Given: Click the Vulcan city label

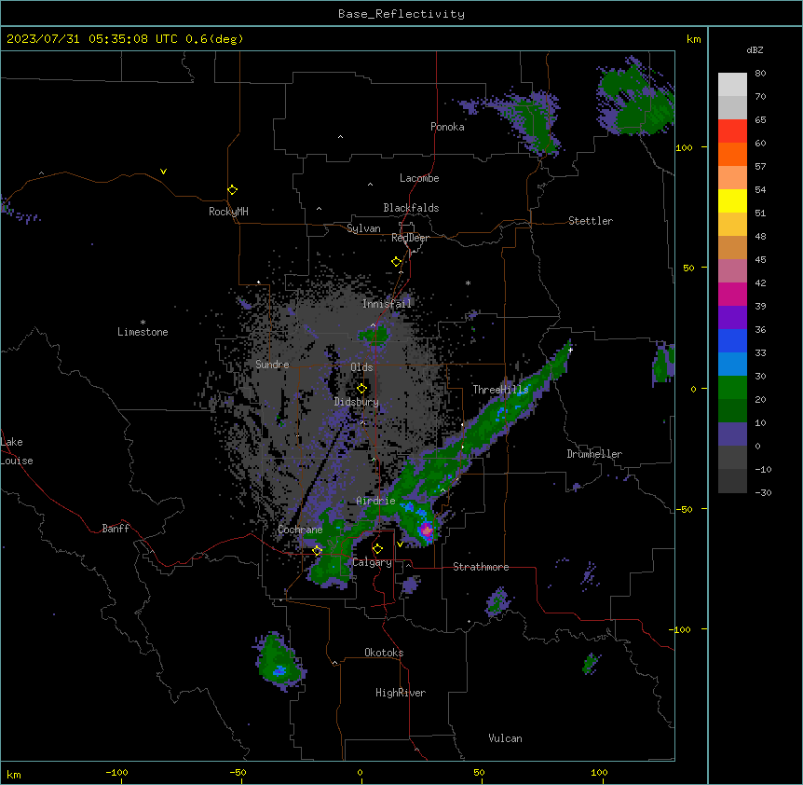Looking at the screenshot, I should coord(506,738).
